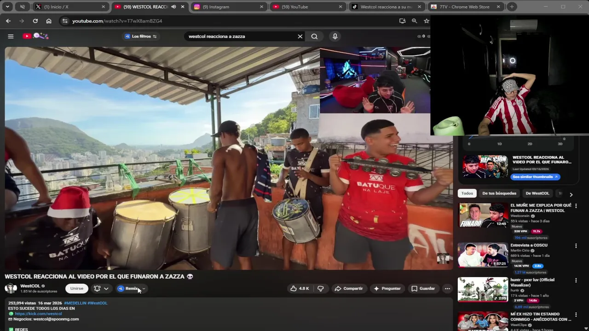Screen dimensions: 589x331
Task: Open EL MUÑE ME EXPLICA video thumbnail
Action: (483, 215)
